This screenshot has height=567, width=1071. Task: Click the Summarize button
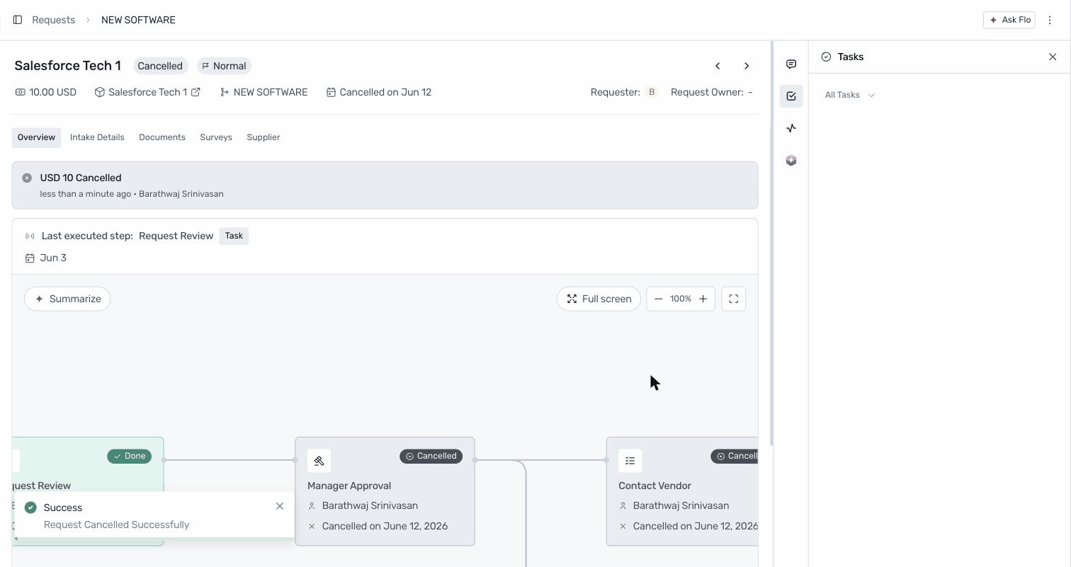[67, 299]
